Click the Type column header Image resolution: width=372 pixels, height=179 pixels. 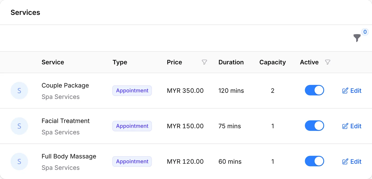coord(120,62)
